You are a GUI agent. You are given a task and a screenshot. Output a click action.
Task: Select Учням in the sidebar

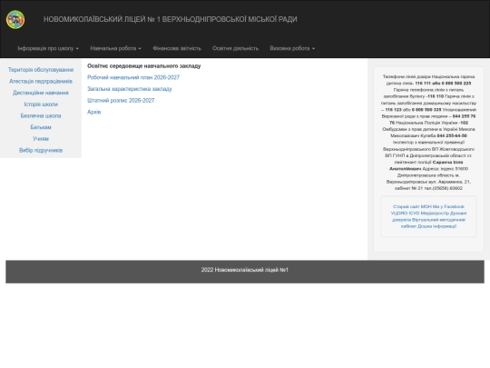[41, 139]
